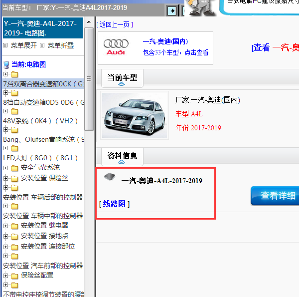Click the computer icon beside 当前:电路图
The width and height of the screenshot is (299, 297).
(6, 65)
